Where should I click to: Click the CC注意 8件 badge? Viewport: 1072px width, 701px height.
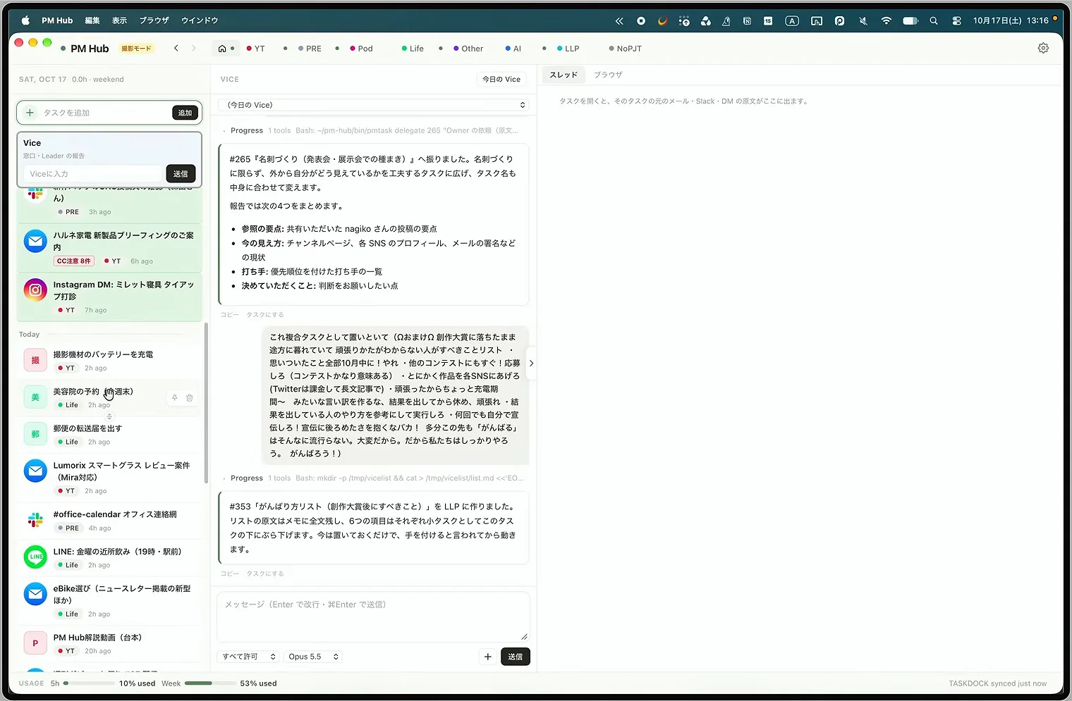(74, 261)
